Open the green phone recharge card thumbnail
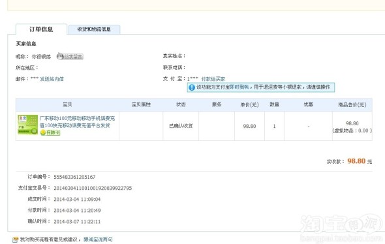 point(28,125)
